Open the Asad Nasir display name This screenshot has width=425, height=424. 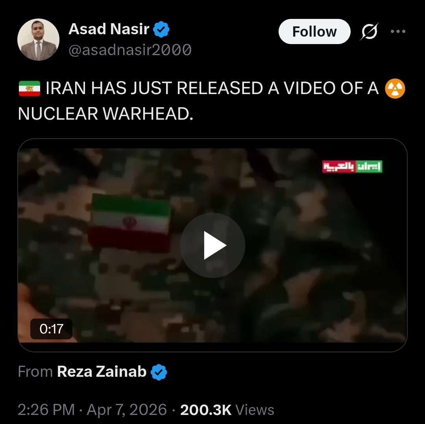[109, 29]
